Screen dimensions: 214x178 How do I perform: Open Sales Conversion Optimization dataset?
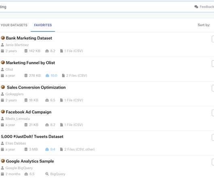[x=36, y=87]
